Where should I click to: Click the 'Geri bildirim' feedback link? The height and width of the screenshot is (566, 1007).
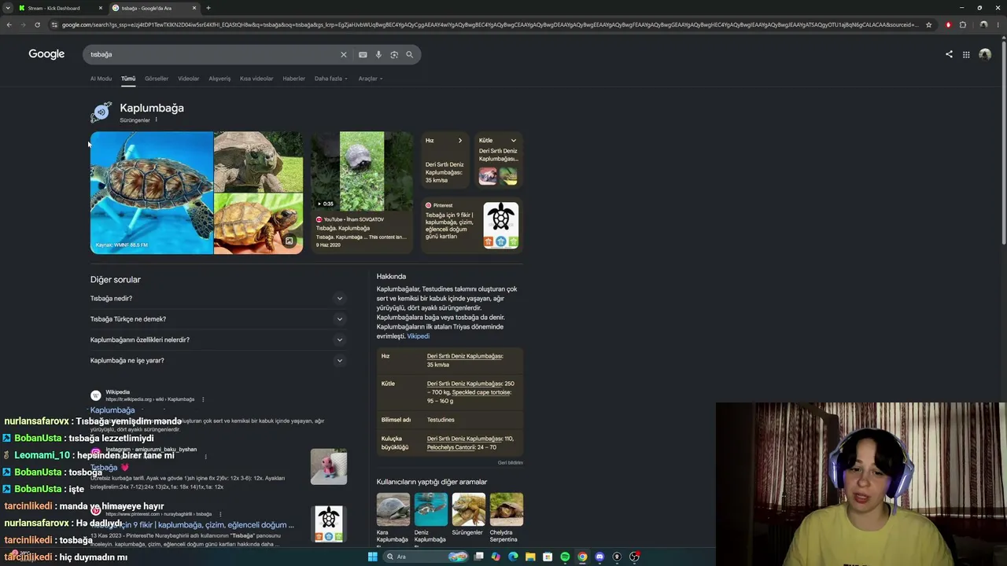tap(510, 462)
